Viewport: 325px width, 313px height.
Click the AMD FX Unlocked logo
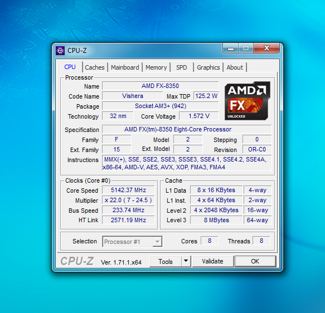[248, 101]
